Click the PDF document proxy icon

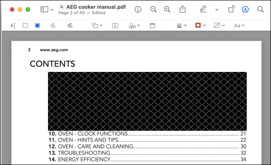coord(61,7)
